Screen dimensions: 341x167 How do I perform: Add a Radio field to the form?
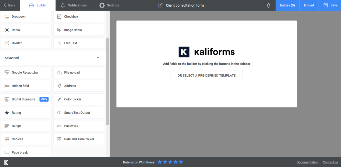click(26, 30)
